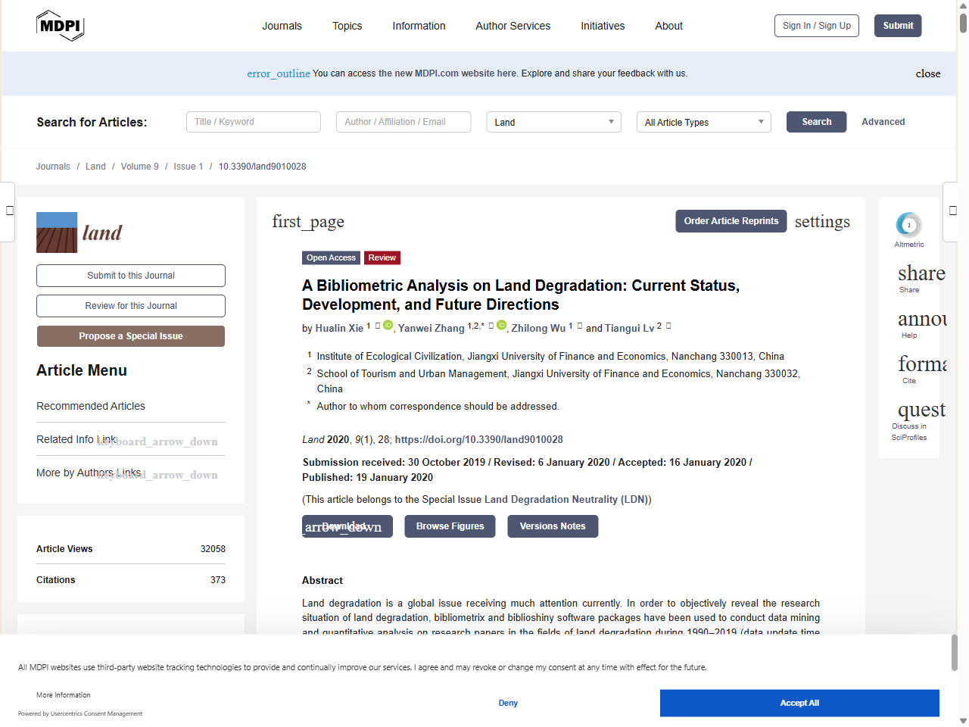969x727 pixels.
Task: Click the Title / Keyword search field
Action: (x=253, y=121)
